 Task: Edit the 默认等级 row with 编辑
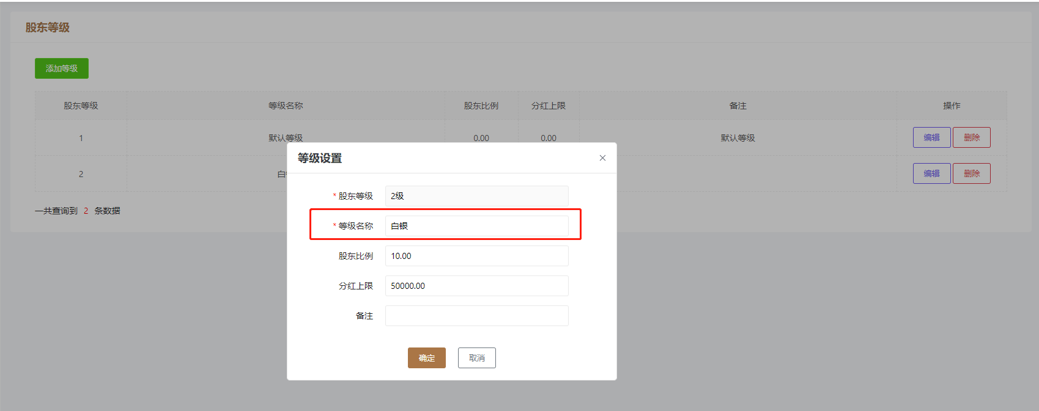932,137
